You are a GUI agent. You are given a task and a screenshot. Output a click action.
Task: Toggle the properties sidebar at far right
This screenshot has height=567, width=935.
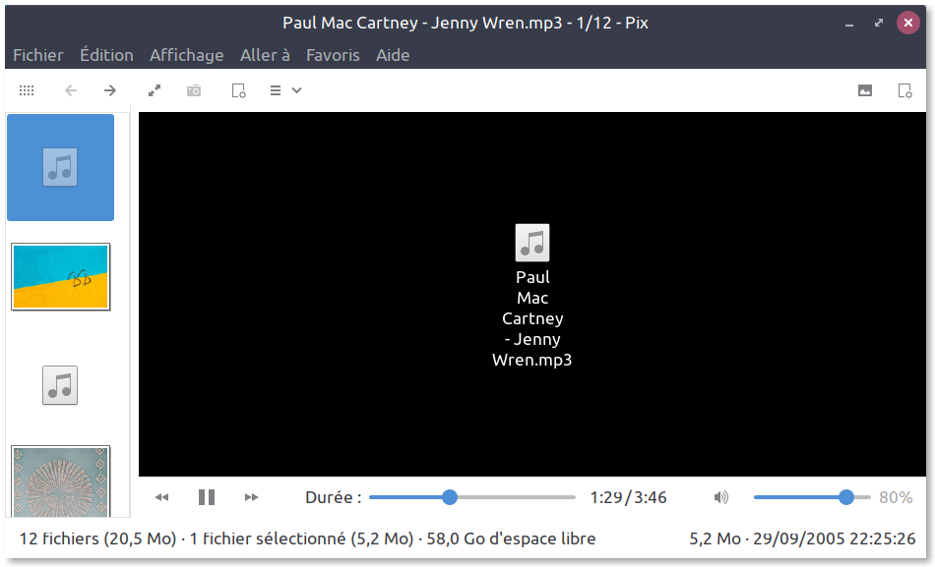(904, 90)
